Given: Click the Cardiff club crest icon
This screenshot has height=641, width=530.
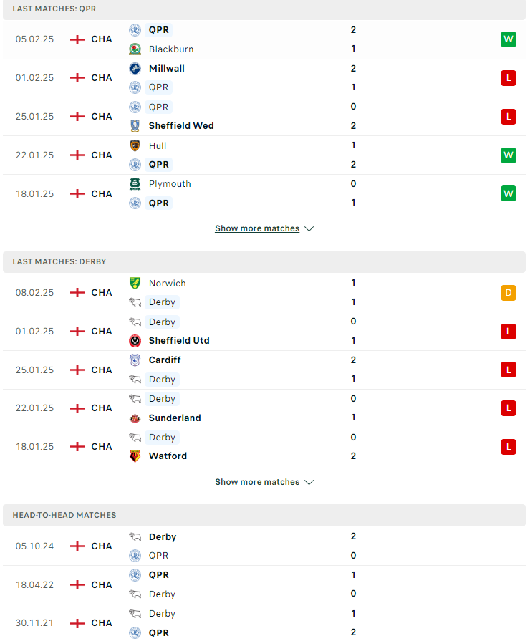Looking at the screenshot, I should point(135,360).
